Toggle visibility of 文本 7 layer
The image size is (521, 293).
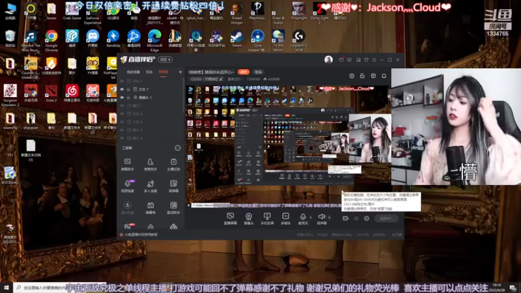[122, 89]
